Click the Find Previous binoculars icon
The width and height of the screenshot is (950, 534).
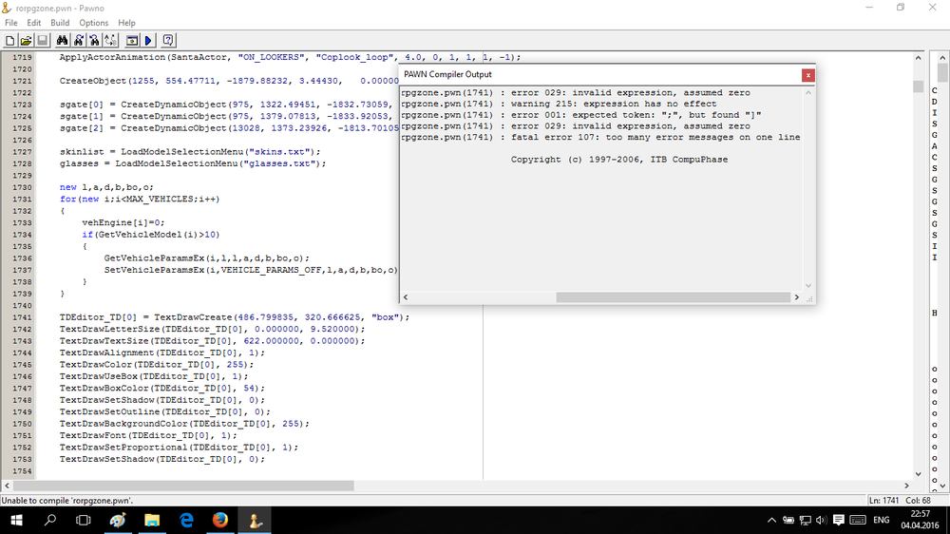(94, 41)
